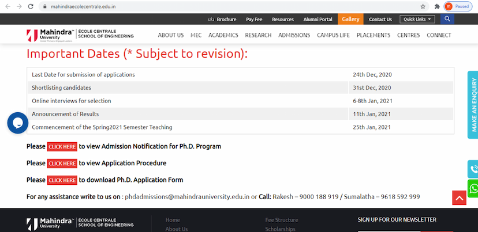The width and height of the screenshot is (478, 232).
Task: Click CLICK HERE to download Ph.D. Application Form
Action: coord(62,180)
